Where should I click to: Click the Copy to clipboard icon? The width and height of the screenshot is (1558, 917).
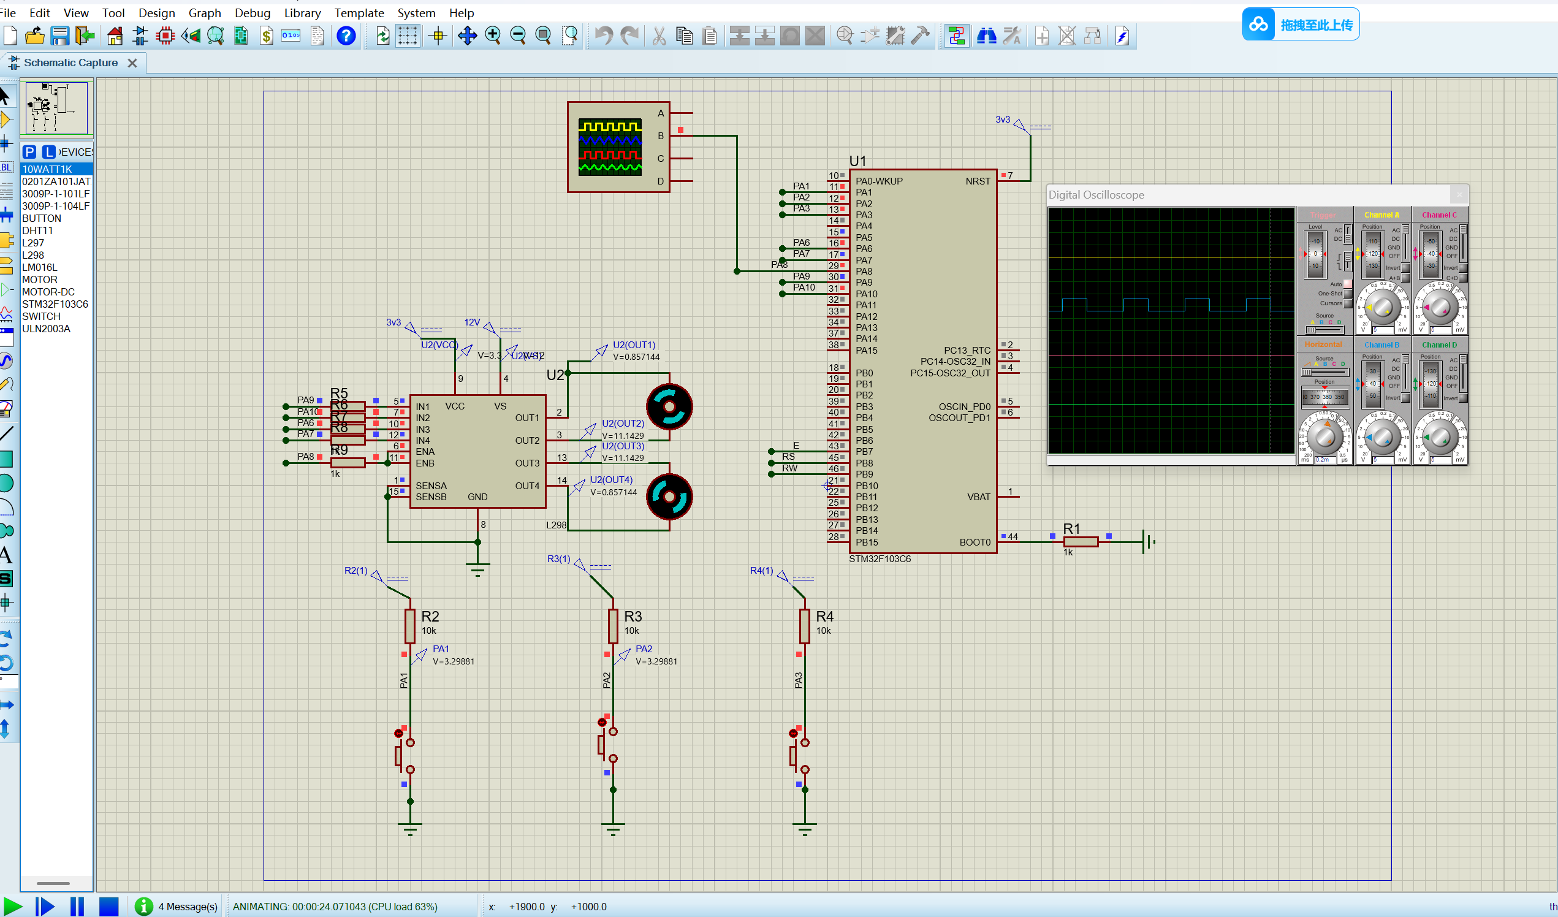pos(685,36)
